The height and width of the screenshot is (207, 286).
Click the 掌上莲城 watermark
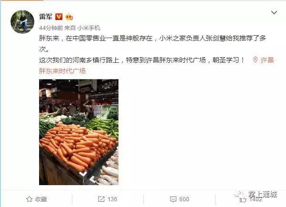pos(263,195)
